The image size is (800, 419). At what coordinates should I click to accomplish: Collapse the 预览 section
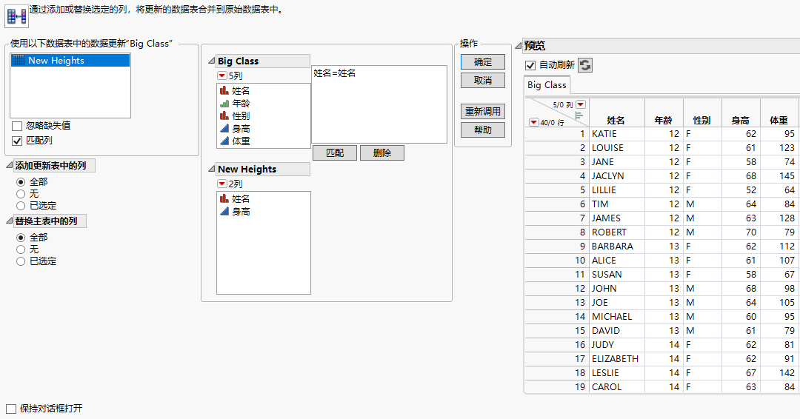[518, 47]
